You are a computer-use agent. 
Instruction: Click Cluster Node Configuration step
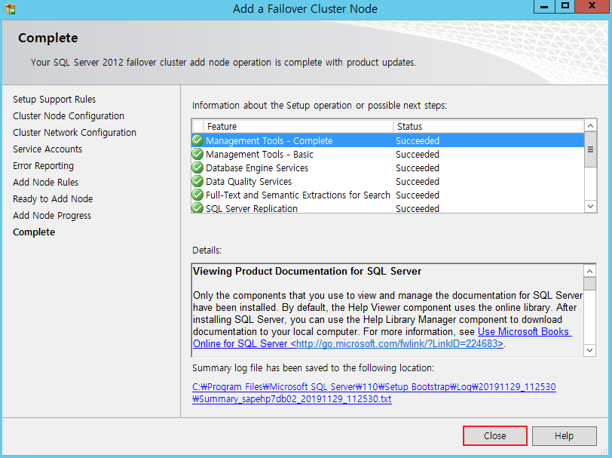[x=69, y=115]
